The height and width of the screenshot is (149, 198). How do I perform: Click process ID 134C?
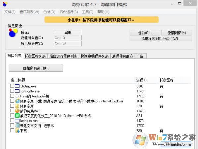pyautogui.click(x=140, y=111)
